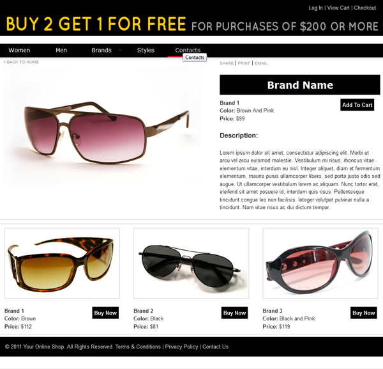Open the black aviator sunglasses thumbnail
The height and width of the screenshot is (369, 383).
click(x=191, y=263)
